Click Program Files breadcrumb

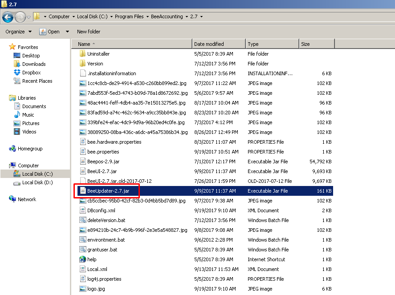click(x=129, y=16)
